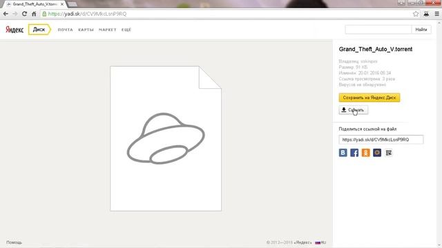The height and width of the screenshot is (248, 442).
Task: Open МАРКЕТ in the Yandex menu
Action: (x=108, y=30)
